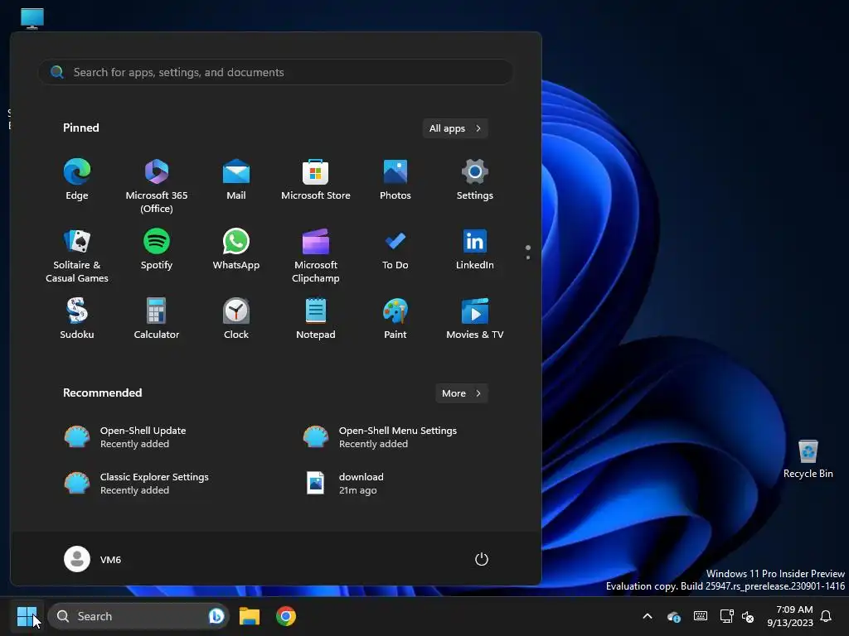Open Microsoft Clipchamp
This screenshot has width=849, height=636.
[x=316, y=255]
